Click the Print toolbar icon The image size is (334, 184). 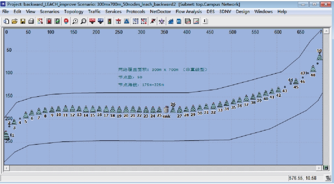pos(31,21)
